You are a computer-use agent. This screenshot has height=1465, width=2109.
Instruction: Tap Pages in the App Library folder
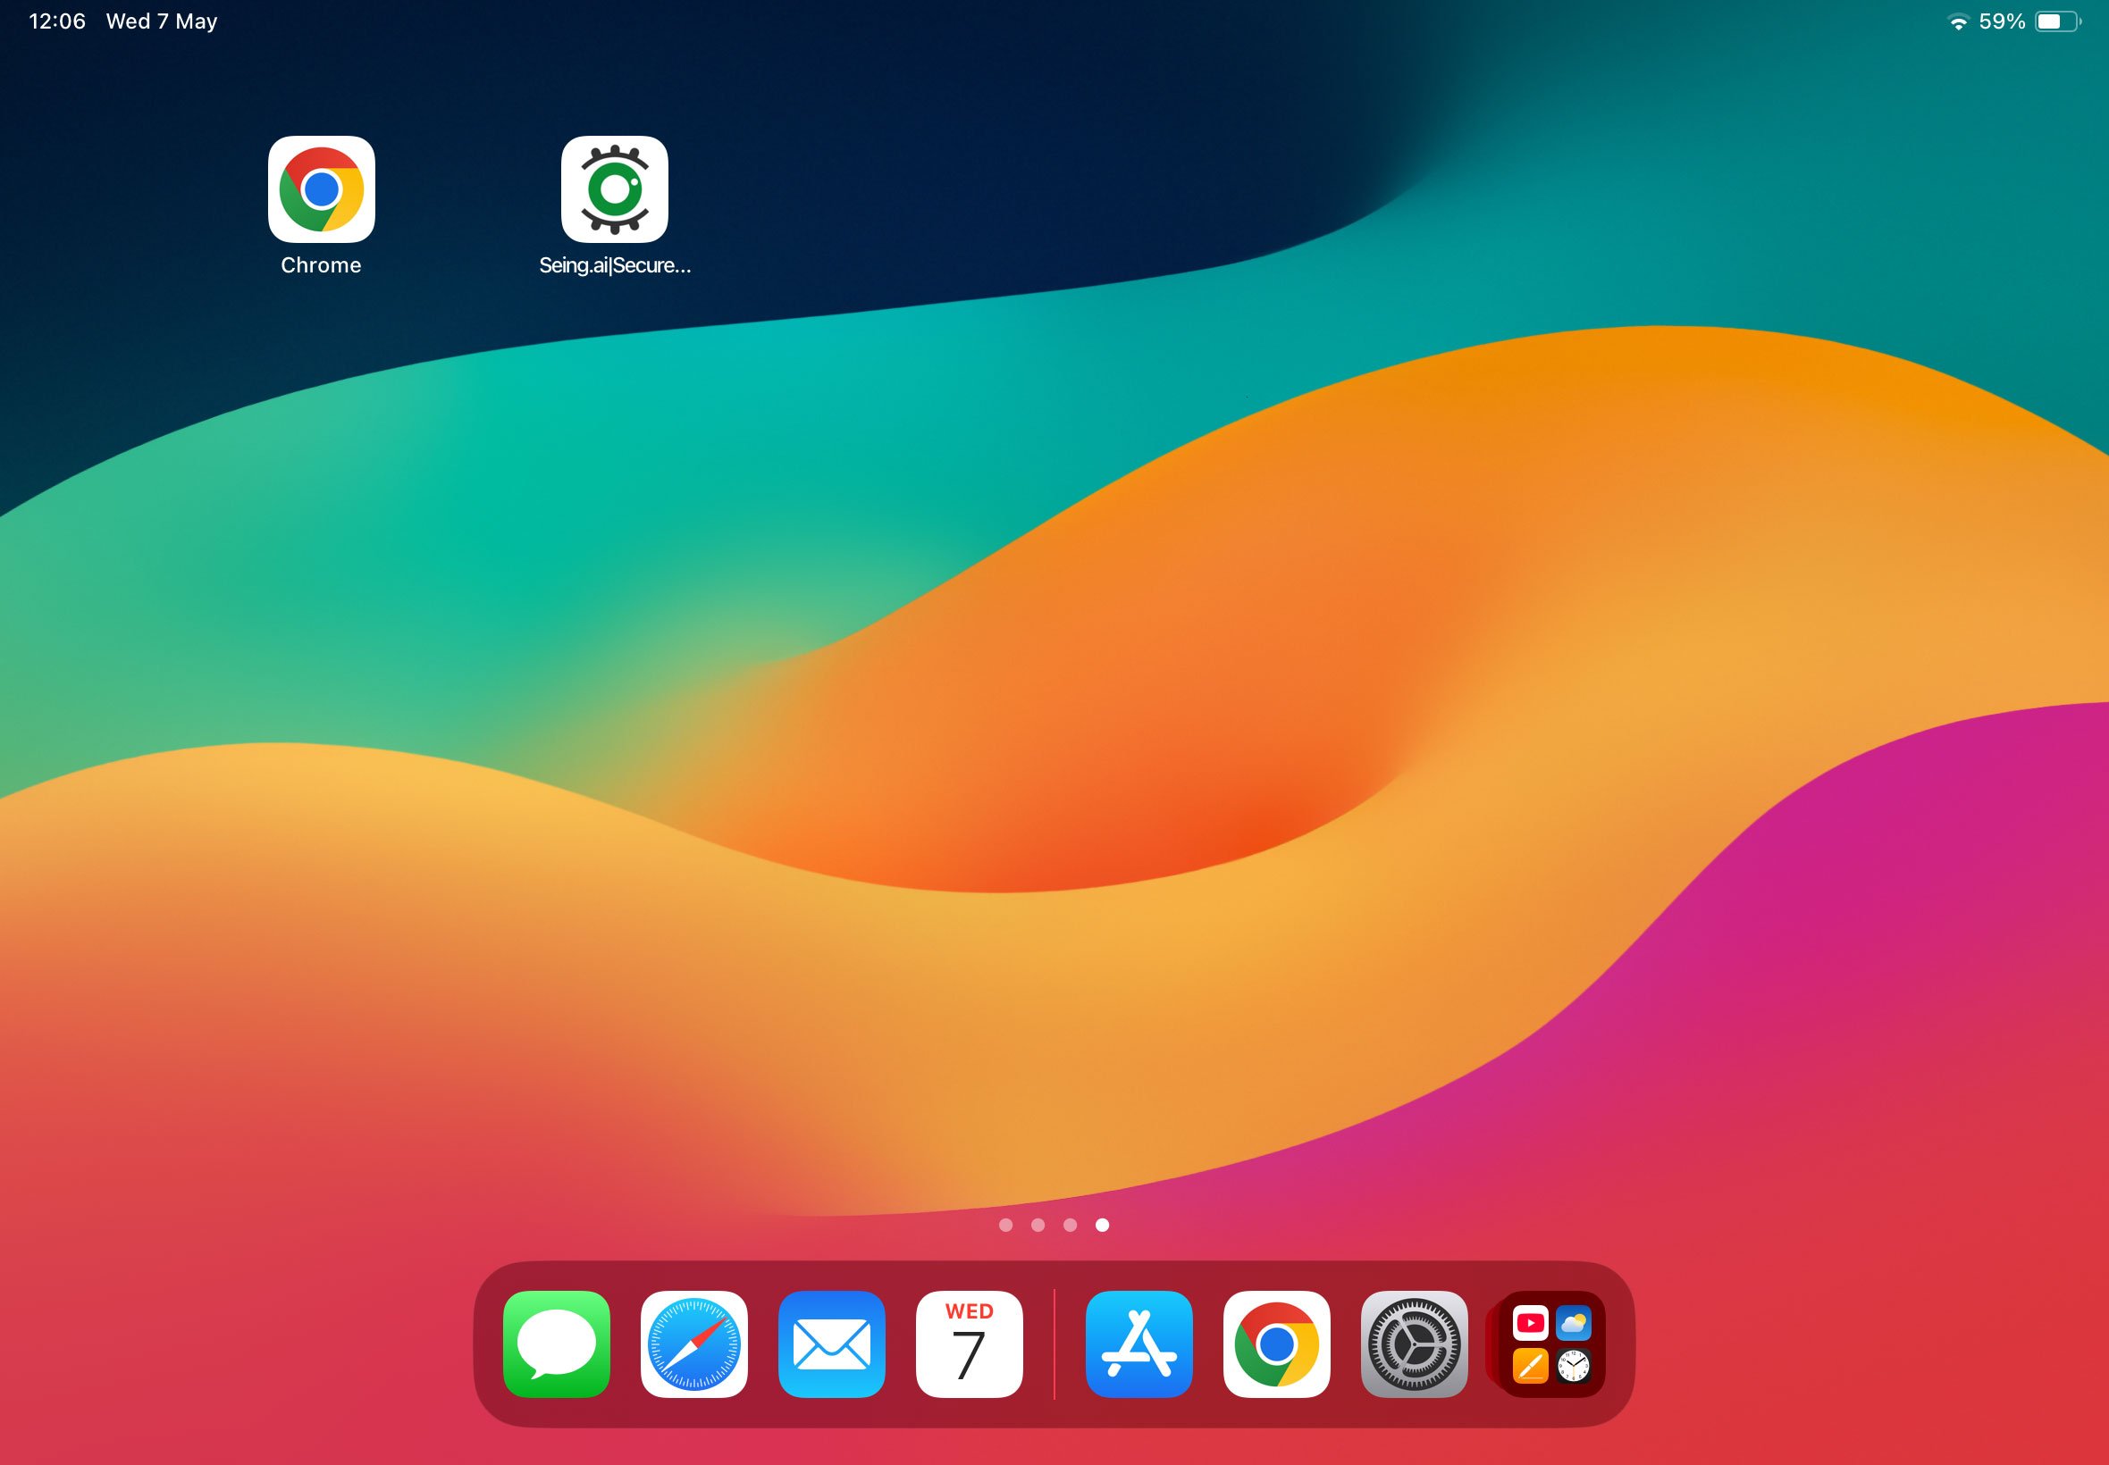tap(1530, 1367)
